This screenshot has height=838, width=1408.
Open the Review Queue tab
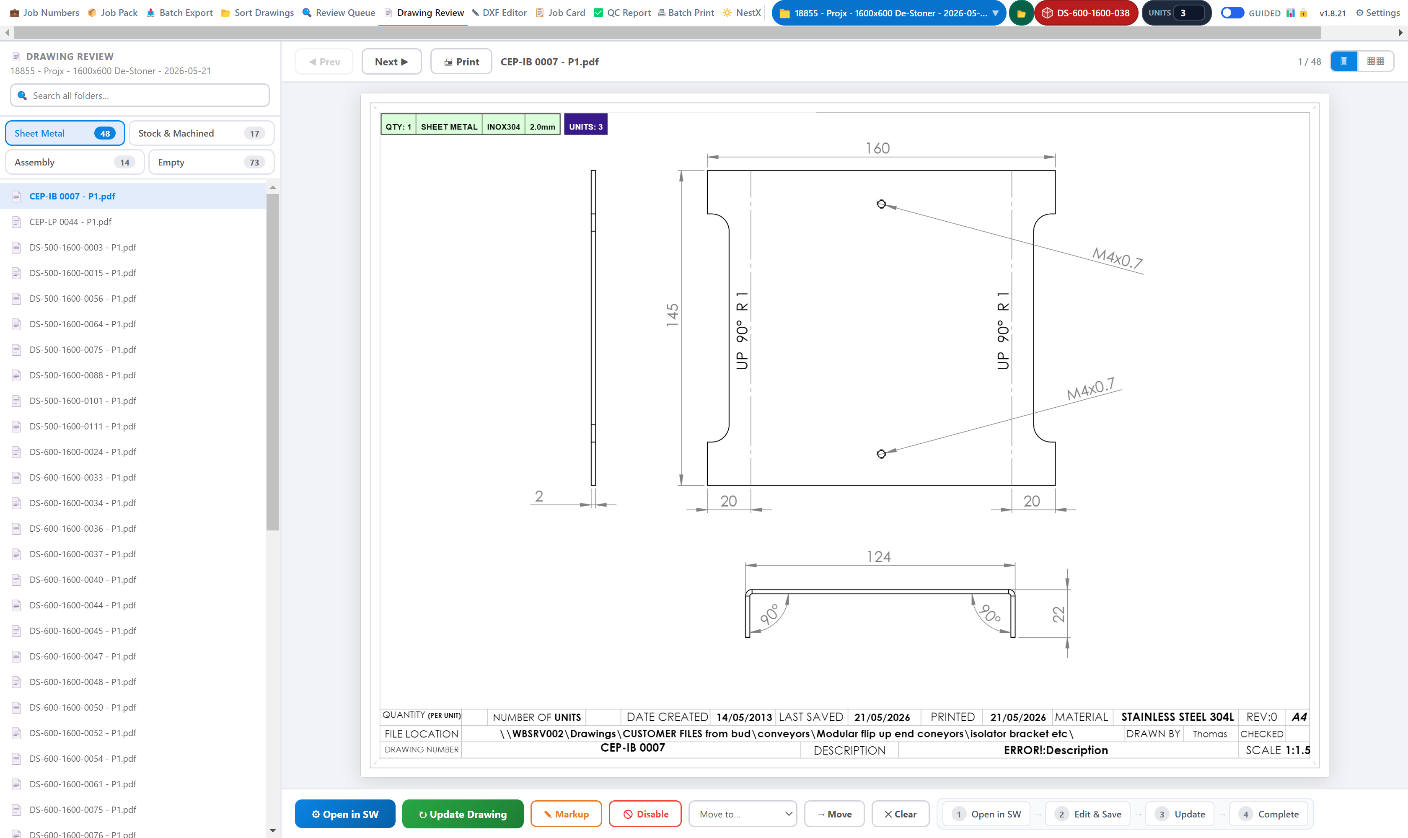tap(338, 13)
